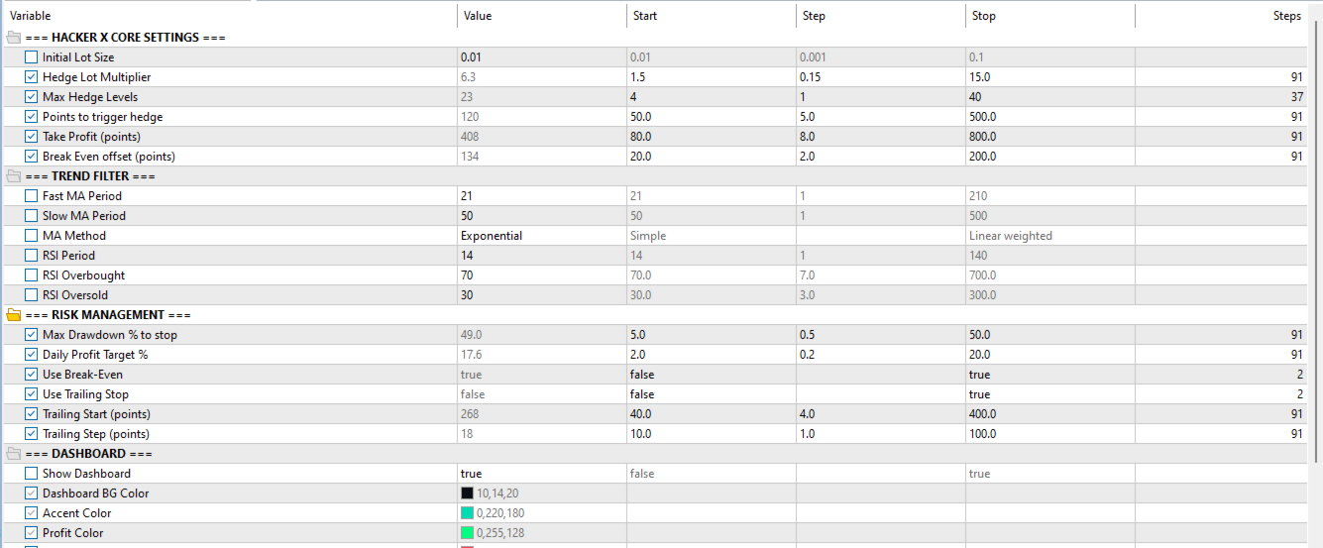This screenshot has width=1323, height=548.
Task: Click the RISK MANAGEMENT folder icon
Action: 14,315
